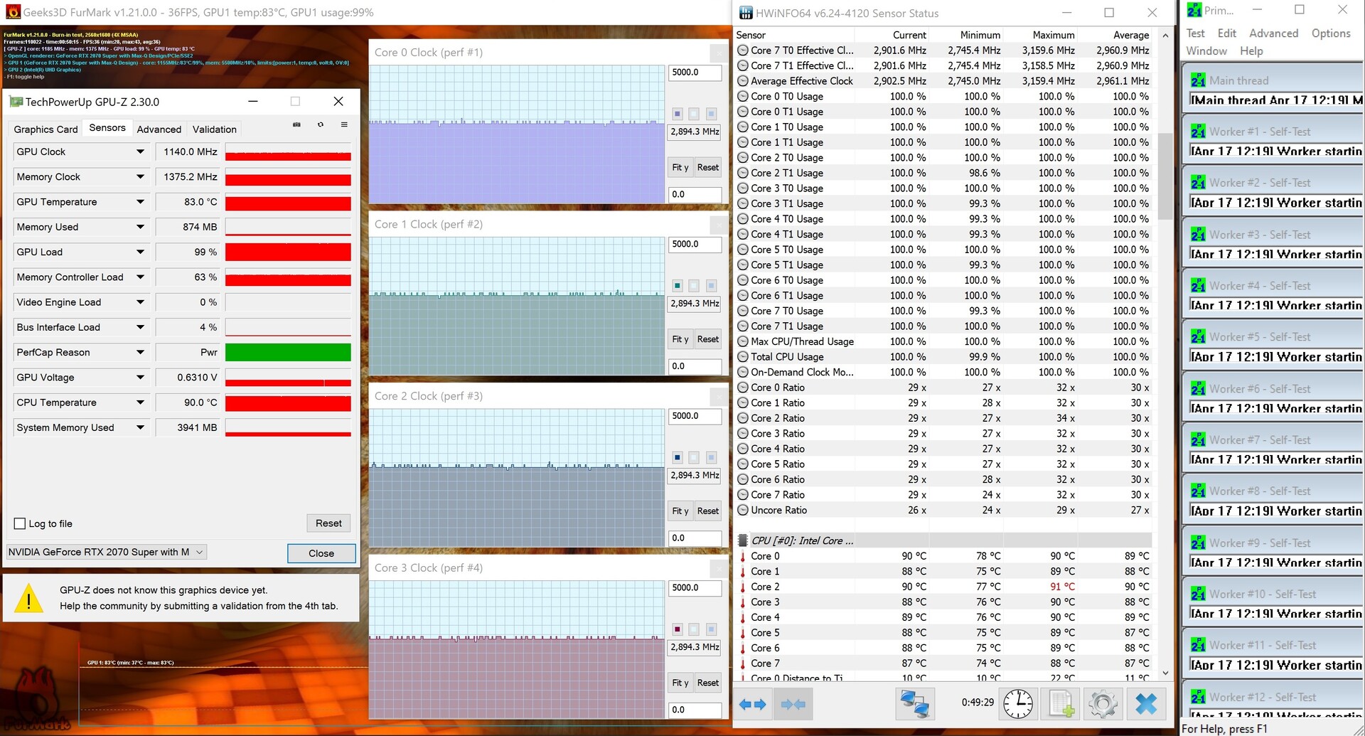Click the 5000.0 max field of Core 0 Clock graph
The image size is (1365, 736).
point(695,73)
